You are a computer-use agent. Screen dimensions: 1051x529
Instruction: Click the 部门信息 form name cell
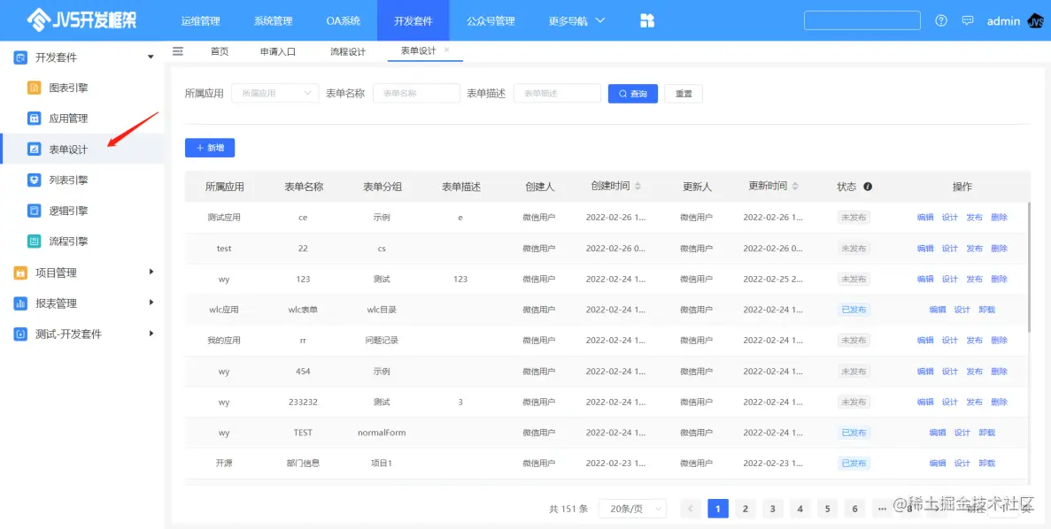pyautogui.click(x=303, y=464)
